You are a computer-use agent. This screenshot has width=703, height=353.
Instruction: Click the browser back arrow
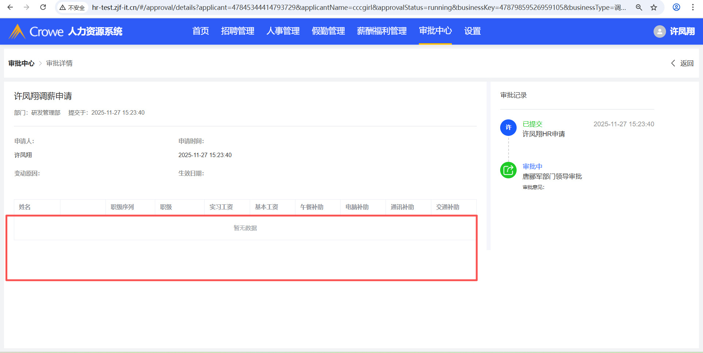tap(10, 7)
